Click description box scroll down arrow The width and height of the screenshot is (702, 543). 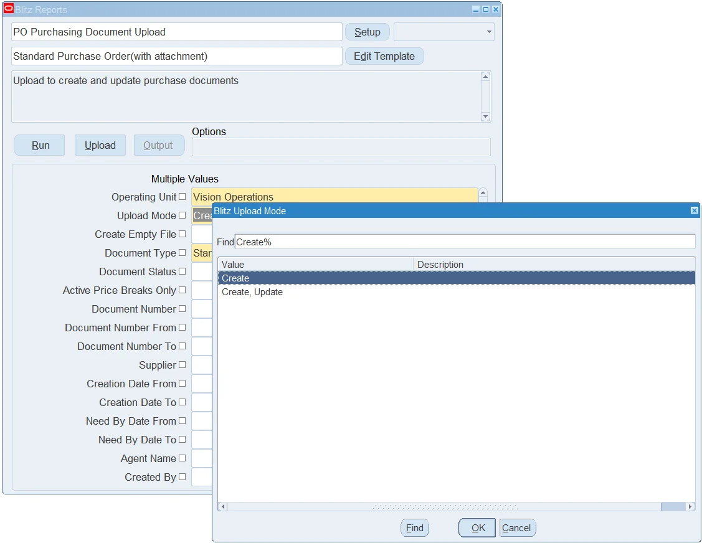485,116
